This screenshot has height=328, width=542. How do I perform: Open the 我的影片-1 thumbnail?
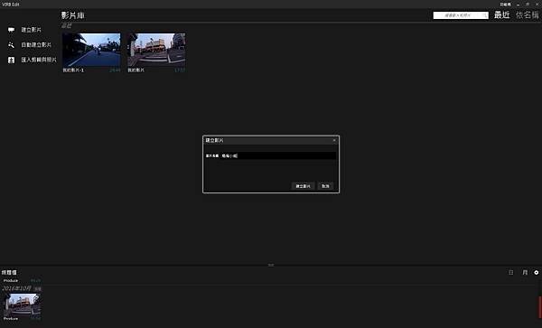91,50
